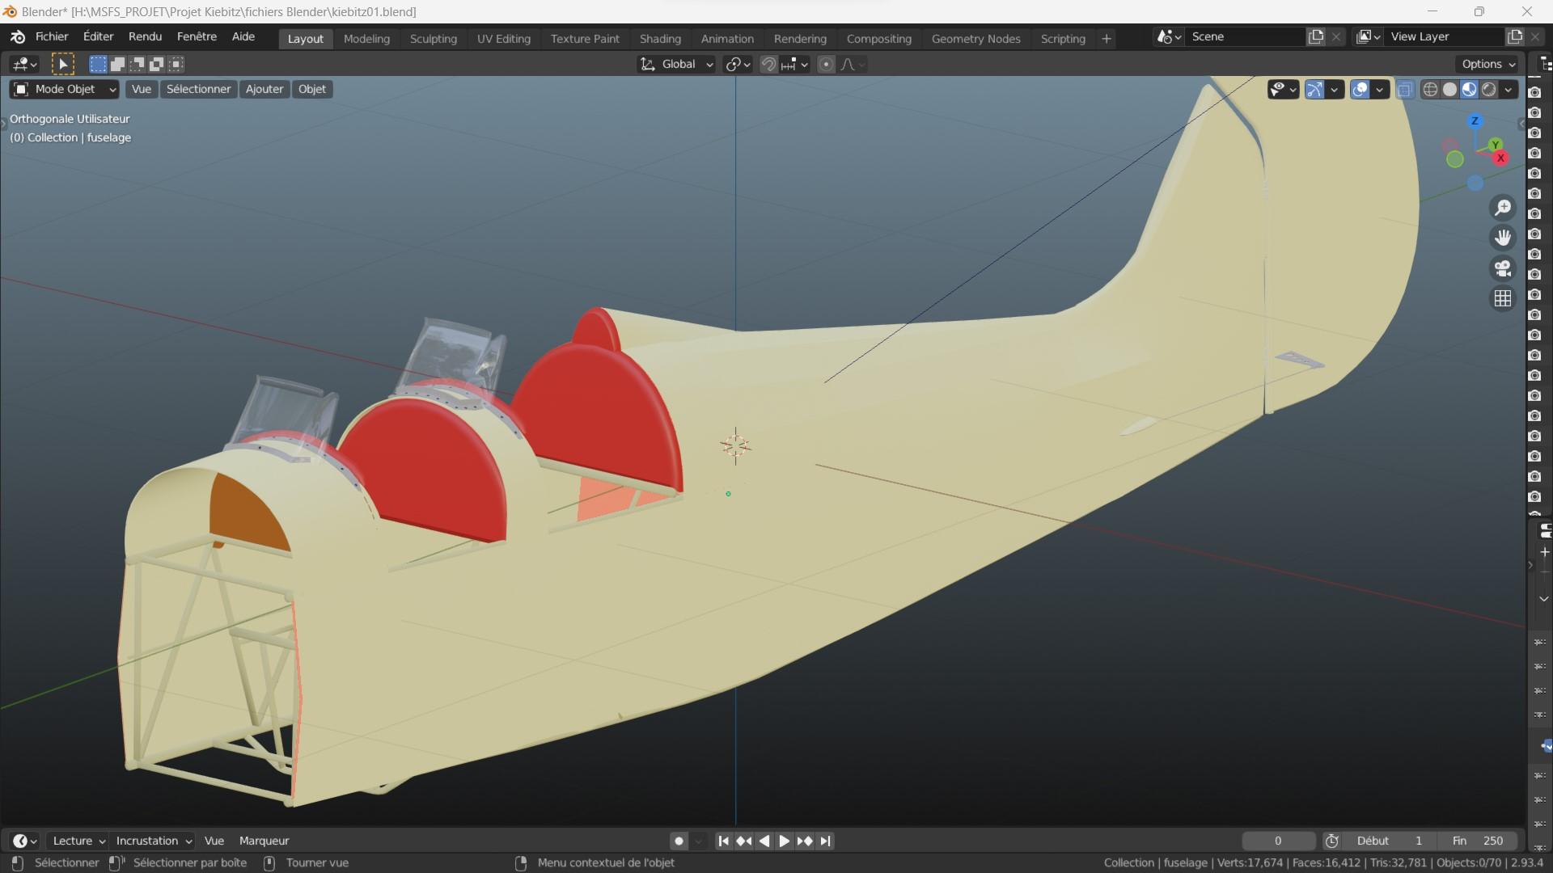This screenshot has height=873, width=1553.
Task: Click the zoom magnifier viewport icon
Action: tap(1503, 208)
